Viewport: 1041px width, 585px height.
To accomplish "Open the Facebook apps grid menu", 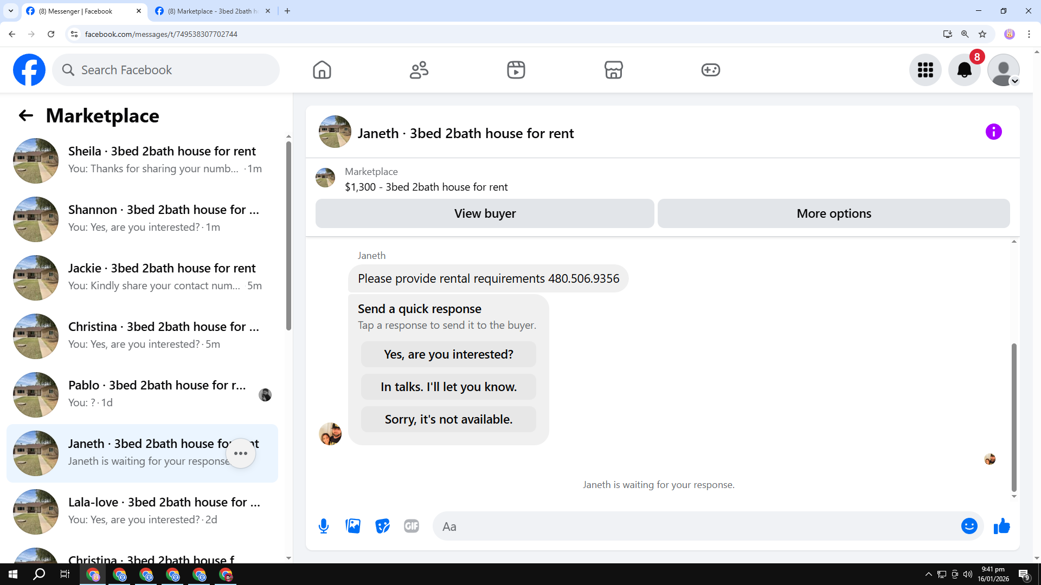I will click(925, 70).
